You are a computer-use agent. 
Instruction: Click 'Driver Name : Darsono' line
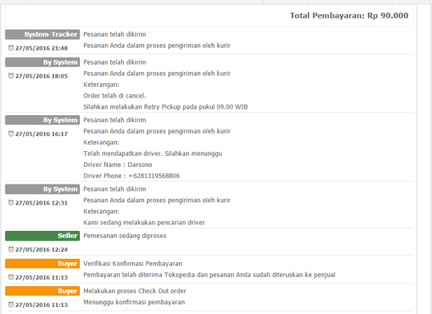coord(118,165)
